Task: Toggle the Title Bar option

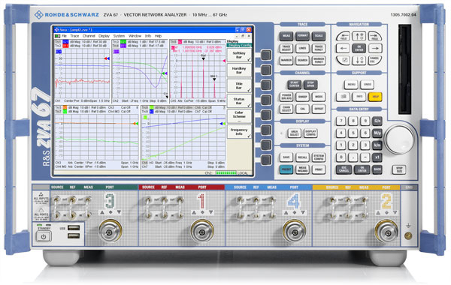Action: click(239, 85)
